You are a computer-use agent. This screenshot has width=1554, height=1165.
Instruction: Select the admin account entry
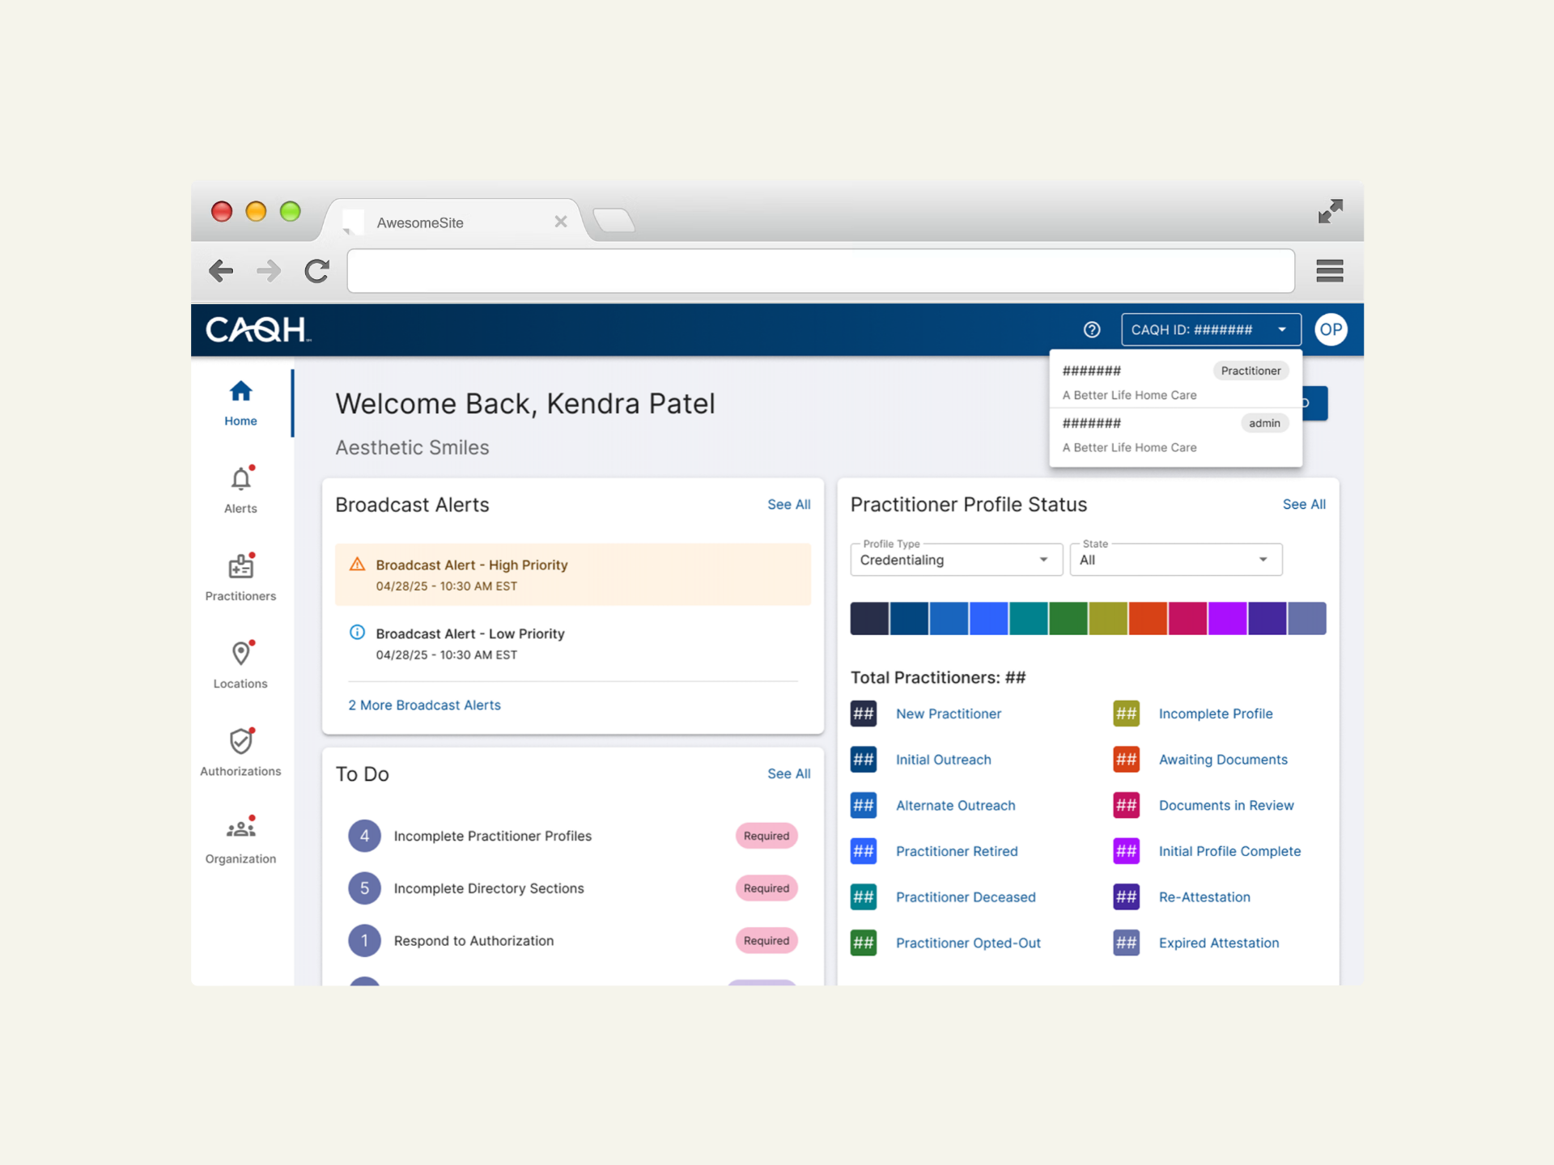click(1175, 434)
